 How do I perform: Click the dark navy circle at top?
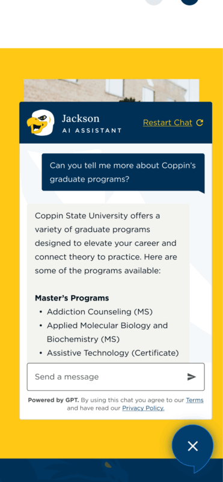click(x=189, y=2)
